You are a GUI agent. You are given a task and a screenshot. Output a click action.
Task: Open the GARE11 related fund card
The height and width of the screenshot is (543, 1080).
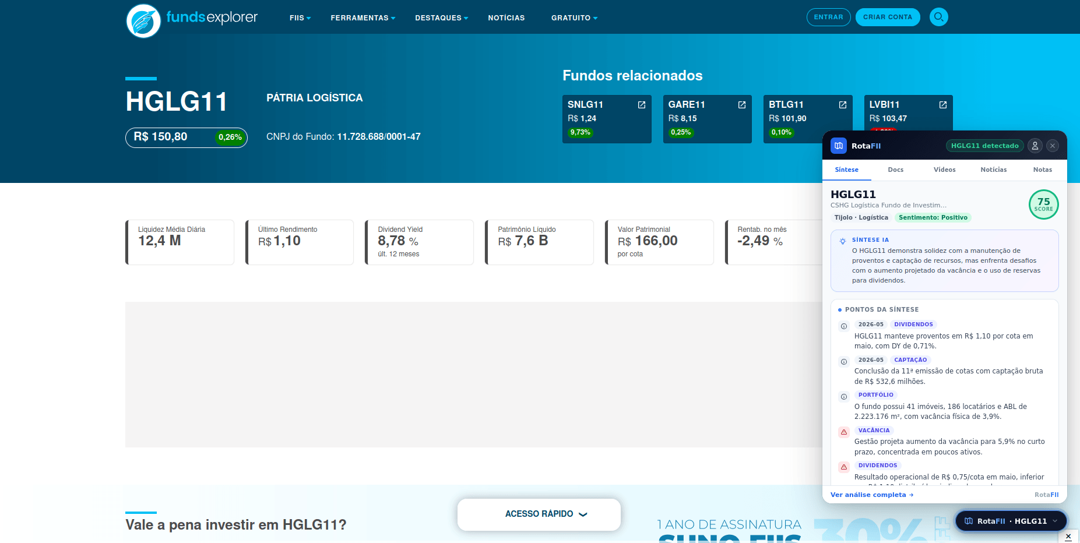coord(707,119)
